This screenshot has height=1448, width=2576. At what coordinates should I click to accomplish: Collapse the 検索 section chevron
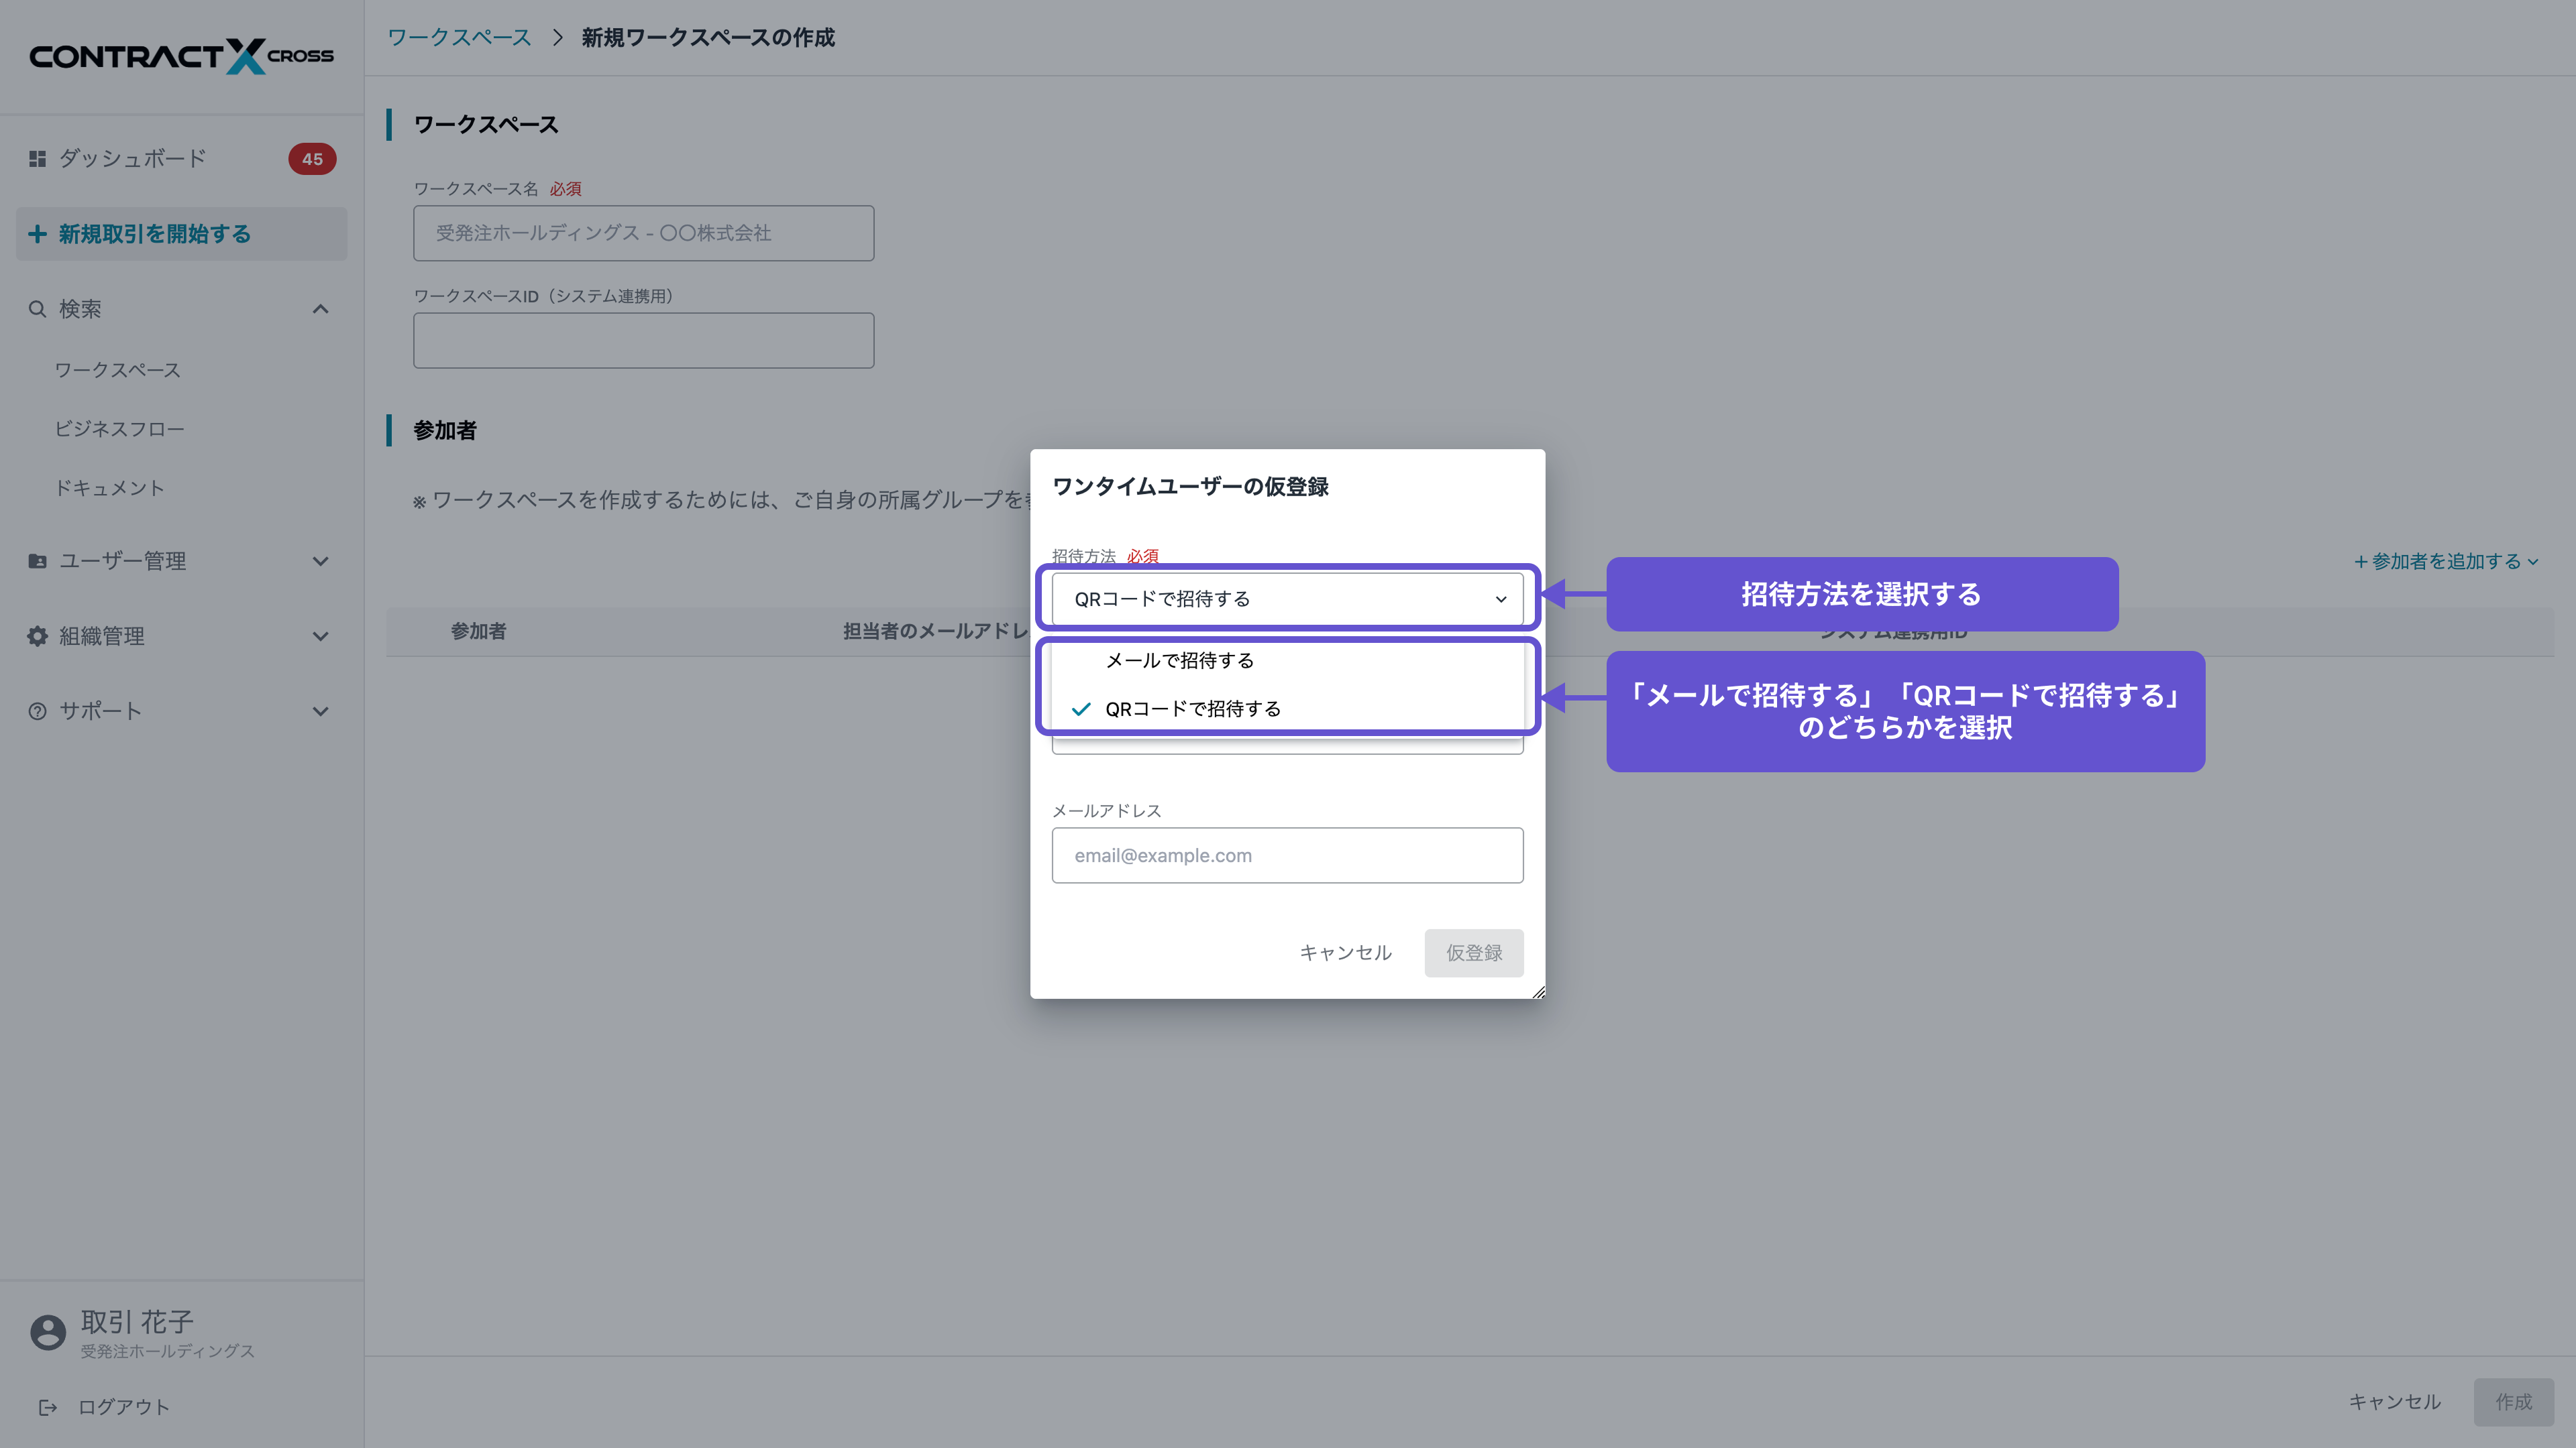click(x=320, y=309)
